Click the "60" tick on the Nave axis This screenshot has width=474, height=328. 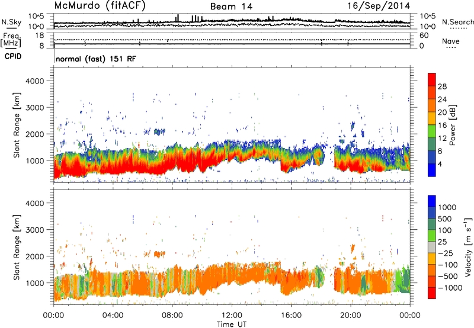[424, 36]
